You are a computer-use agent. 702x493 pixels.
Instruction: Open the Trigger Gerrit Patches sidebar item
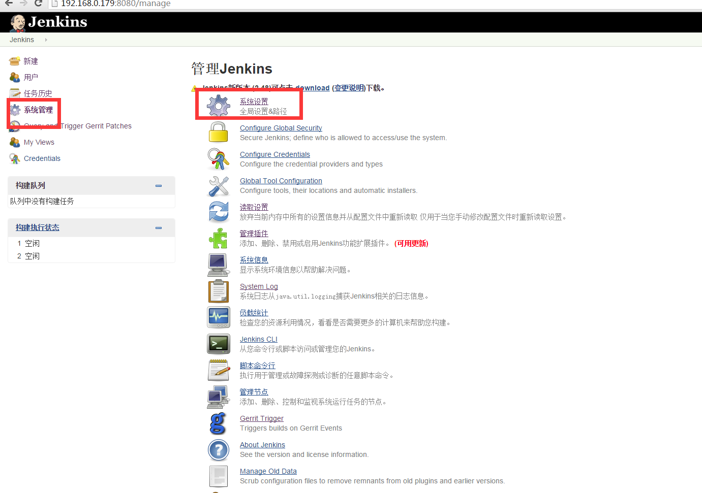point(78,126)
